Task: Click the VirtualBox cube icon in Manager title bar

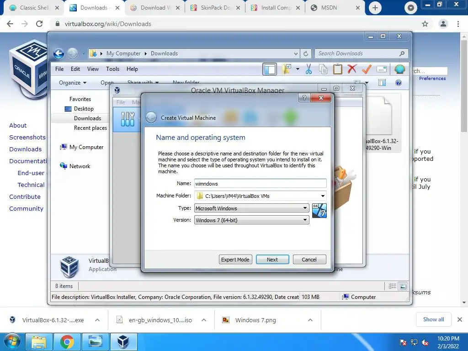Action: click(x=117, y=90)
